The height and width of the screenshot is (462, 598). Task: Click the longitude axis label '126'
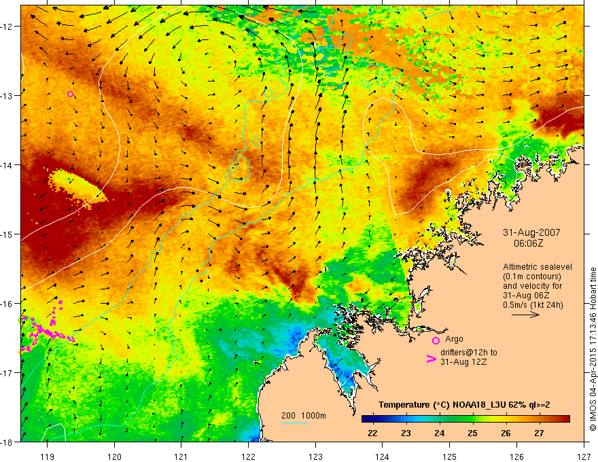[x=516, y=457]
